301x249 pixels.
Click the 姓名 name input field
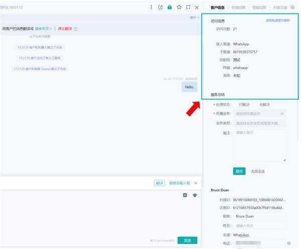(259, 226)
